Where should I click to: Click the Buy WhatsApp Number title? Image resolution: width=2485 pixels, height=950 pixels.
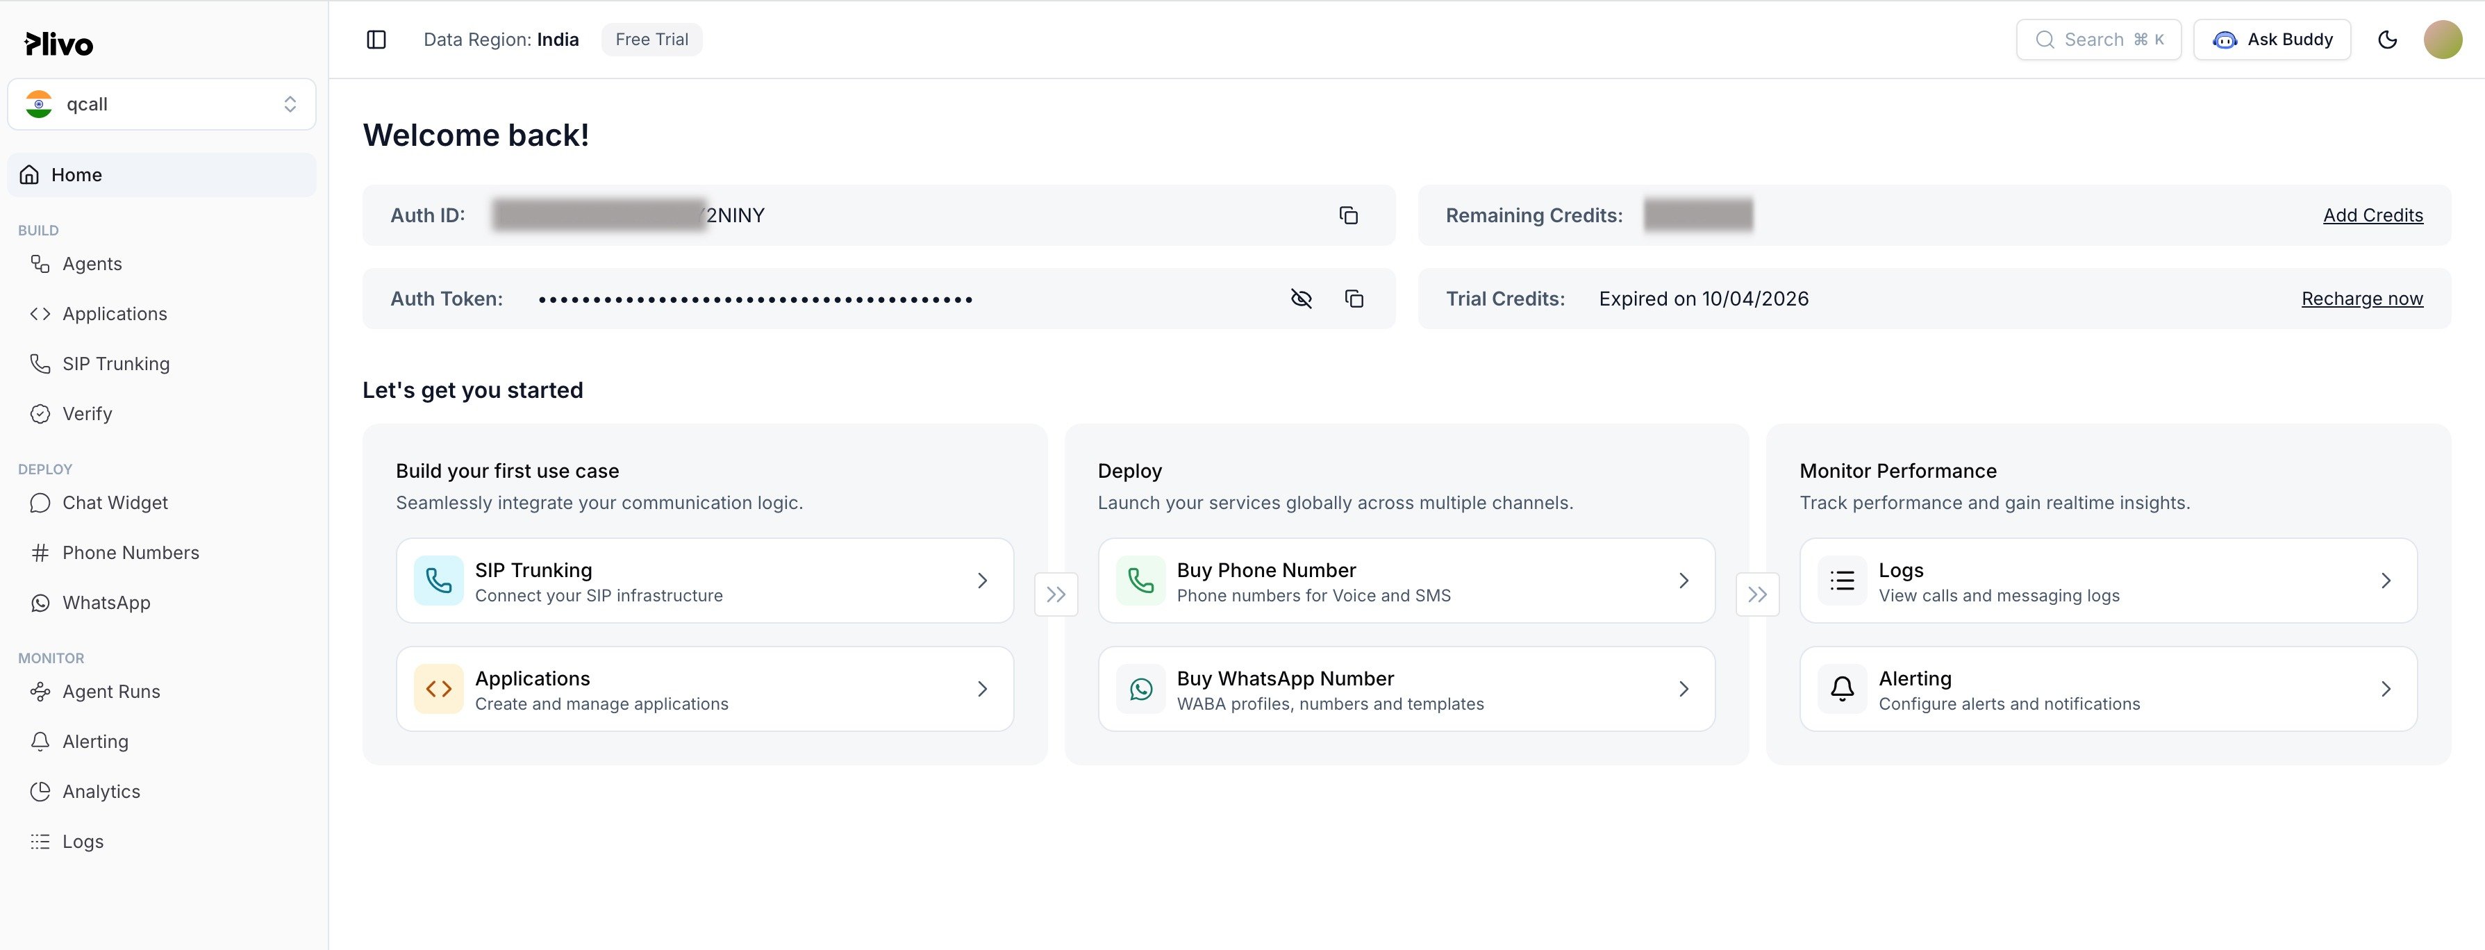click(1286, 678)
